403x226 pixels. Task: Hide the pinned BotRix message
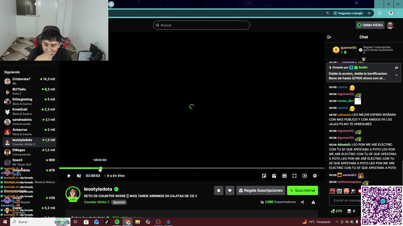click(x=396, y=68)
